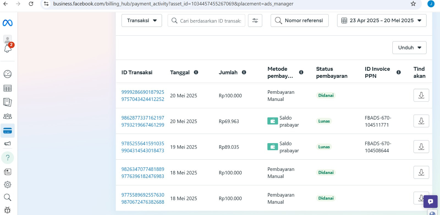This screenshot has width=440, height=215.
Task: Open the notifications bell
Action: click(x=7, y=49)
